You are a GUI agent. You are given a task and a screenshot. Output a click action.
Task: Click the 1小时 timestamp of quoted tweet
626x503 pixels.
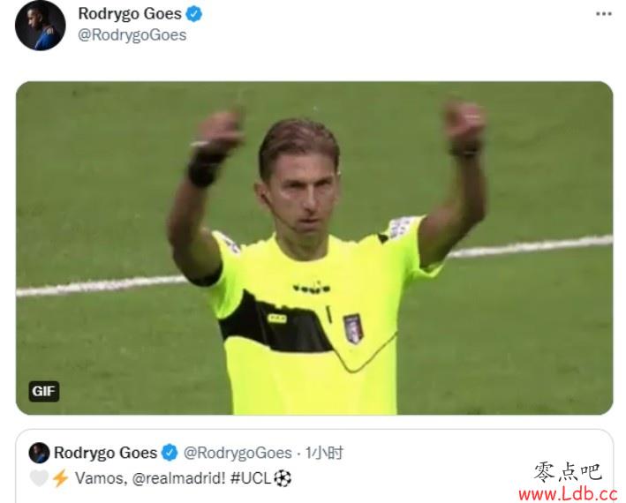tap(324, 453)
